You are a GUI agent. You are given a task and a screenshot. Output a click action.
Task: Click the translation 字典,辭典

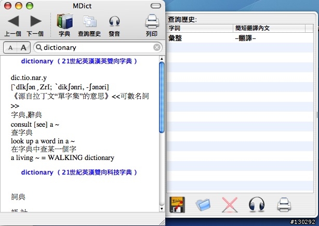pyautogui.click(x=26, y=115)
